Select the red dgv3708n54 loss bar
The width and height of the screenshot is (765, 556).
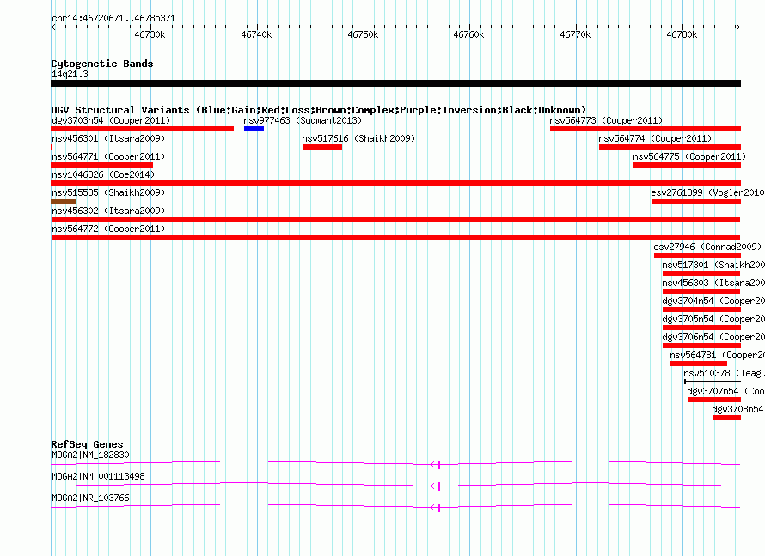coord(726,418)
